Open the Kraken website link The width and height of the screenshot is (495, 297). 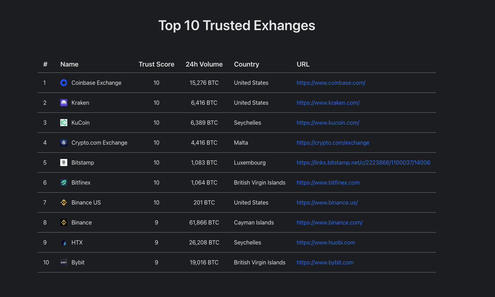(x=328, y=103)
